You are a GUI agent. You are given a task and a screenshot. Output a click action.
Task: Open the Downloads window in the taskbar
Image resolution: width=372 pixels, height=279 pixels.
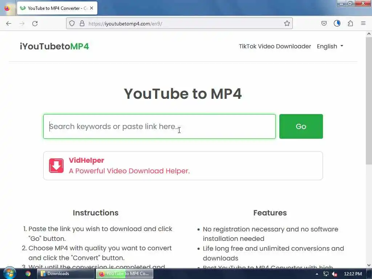click(x=66, y=274)
